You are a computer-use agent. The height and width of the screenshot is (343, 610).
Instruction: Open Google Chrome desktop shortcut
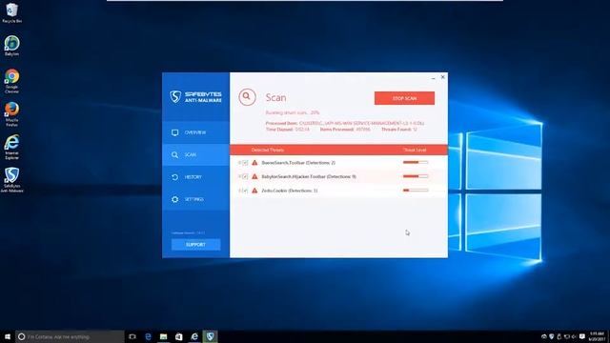(x=11, y=81)
